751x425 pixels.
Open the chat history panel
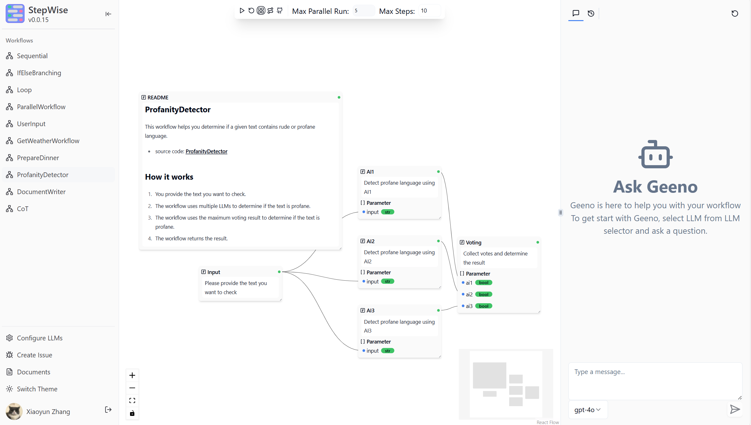coord(591,14)
